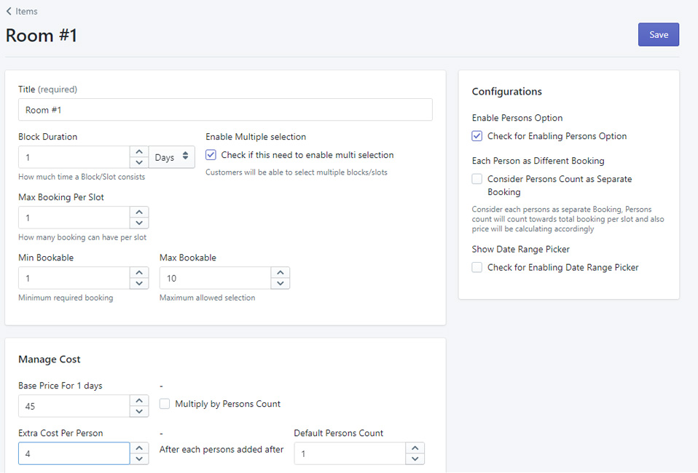The image size is (698, 473).
Task: Increase Max Booking Per Slot value
Action: point(139,212)
